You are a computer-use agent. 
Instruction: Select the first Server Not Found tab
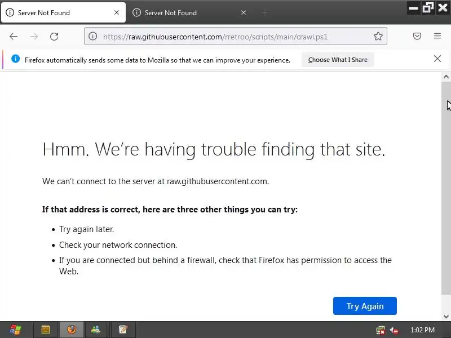point(63,12)
